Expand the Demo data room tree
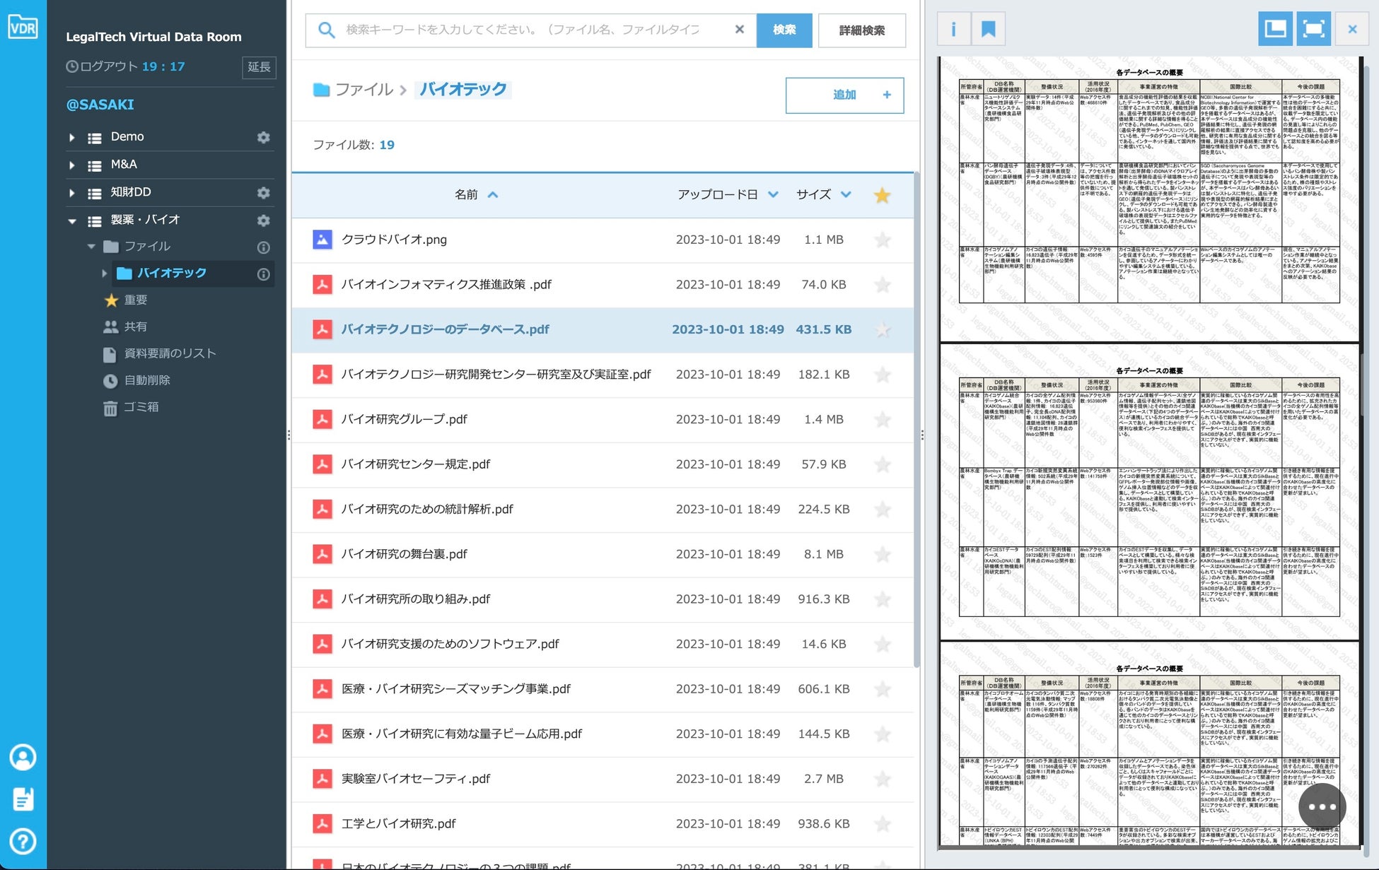Screen dimensions: 1379x870 71,137
